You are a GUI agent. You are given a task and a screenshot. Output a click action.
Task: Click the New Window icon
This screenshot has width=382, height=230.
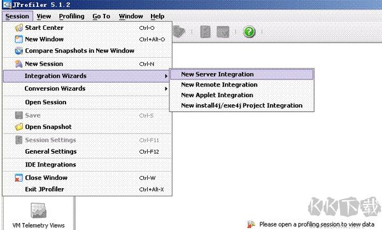click(x=18, y=39)
